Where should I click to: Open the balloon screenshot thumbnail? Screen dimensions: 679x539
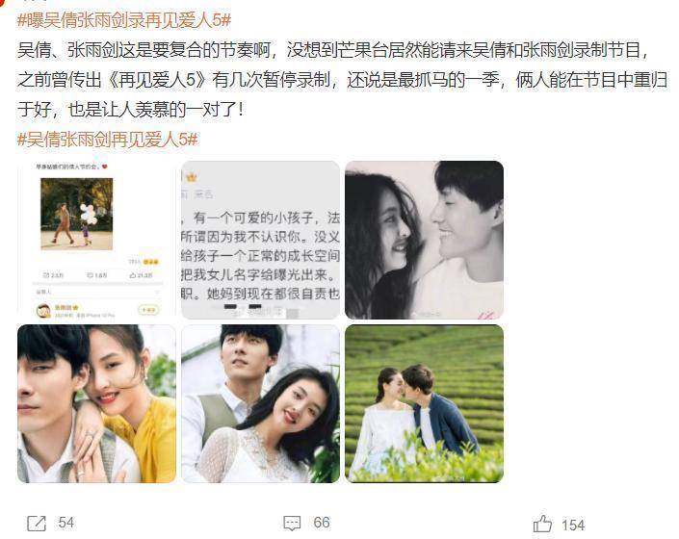[x=96, y=240]
